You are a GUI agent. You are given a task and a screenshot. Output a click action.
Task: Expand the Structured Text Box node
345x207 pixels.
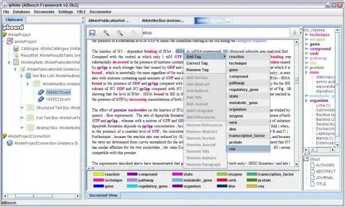pos(22,108)
